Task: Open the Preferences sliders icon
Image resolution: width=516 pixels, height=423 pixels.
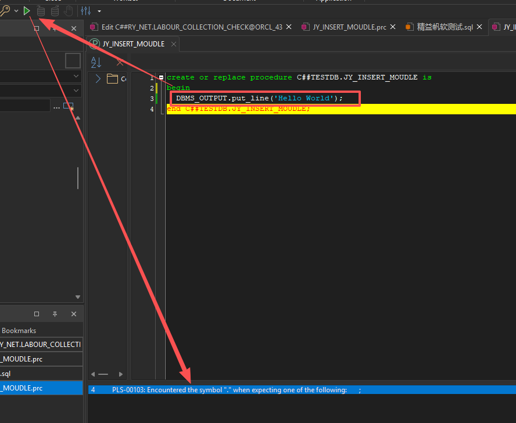Action: coord(86,11)
